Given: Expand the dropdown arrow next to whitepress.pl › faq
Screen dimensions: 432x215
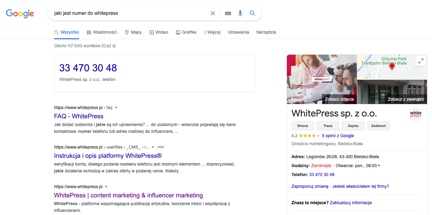Looking at the screenshot, I should tap(116, 108).
